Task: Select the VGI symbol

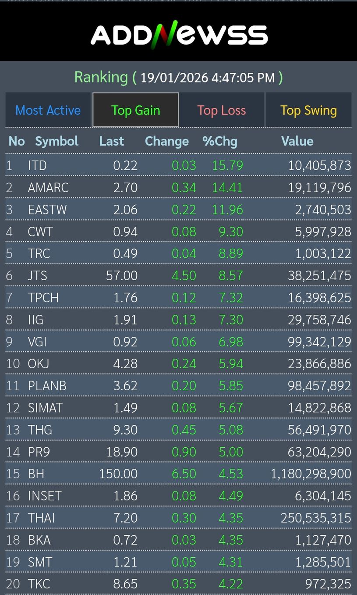Action: (37, 342)
